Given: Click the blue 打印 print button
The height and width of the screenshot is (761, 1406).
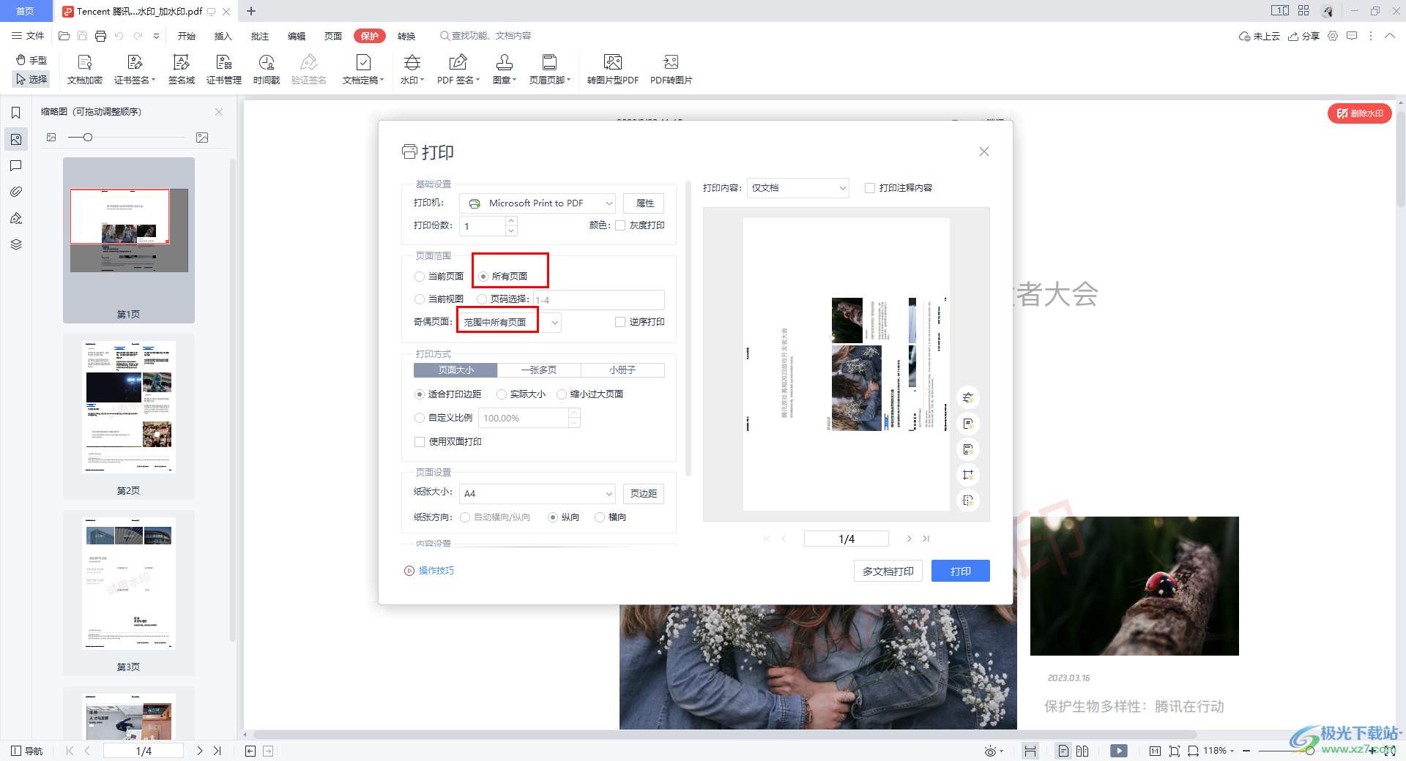Looking at the screenshot, I should click(x=961, y=571).
